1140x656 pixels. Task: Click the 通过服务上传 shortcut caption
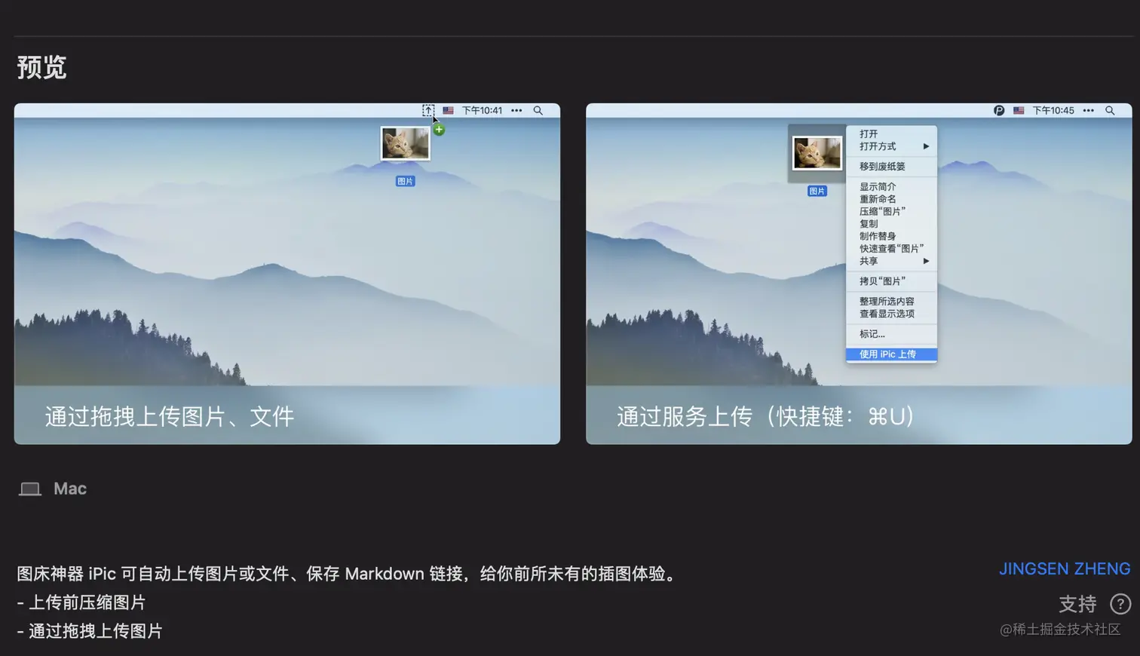tap(766, 416)
